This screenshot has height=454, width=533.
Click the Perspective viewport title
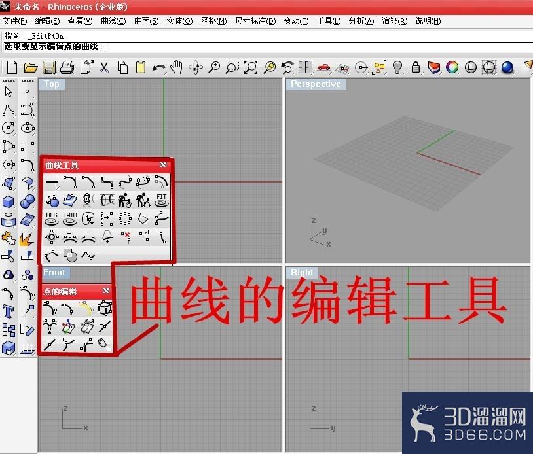tap(316, 84)
